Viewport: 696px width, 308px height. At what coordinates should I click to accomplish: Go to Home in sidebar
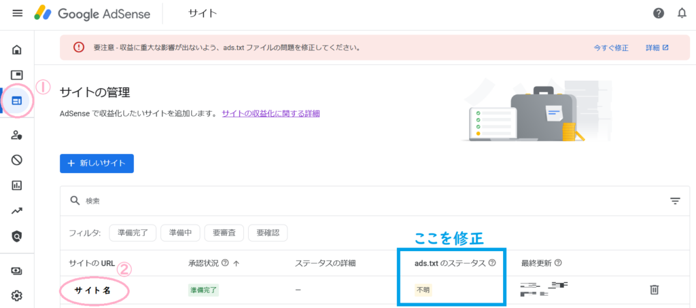coord(17,50)
